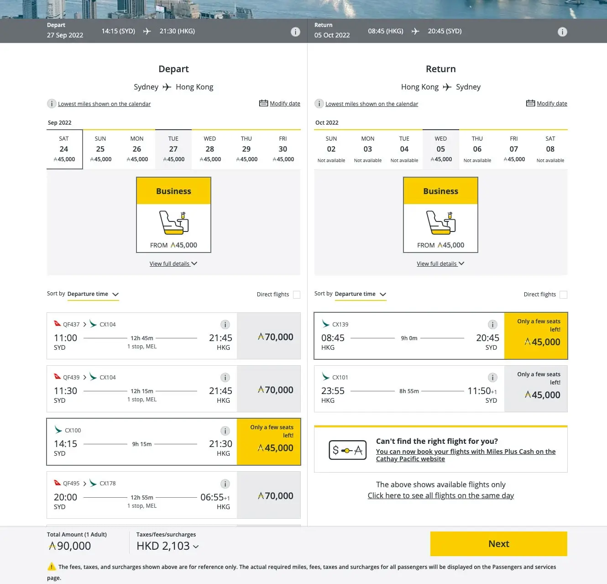607x584 pixels.
Task: Open Return Sort by Departure time dropdown
Action: pos(361,294)
